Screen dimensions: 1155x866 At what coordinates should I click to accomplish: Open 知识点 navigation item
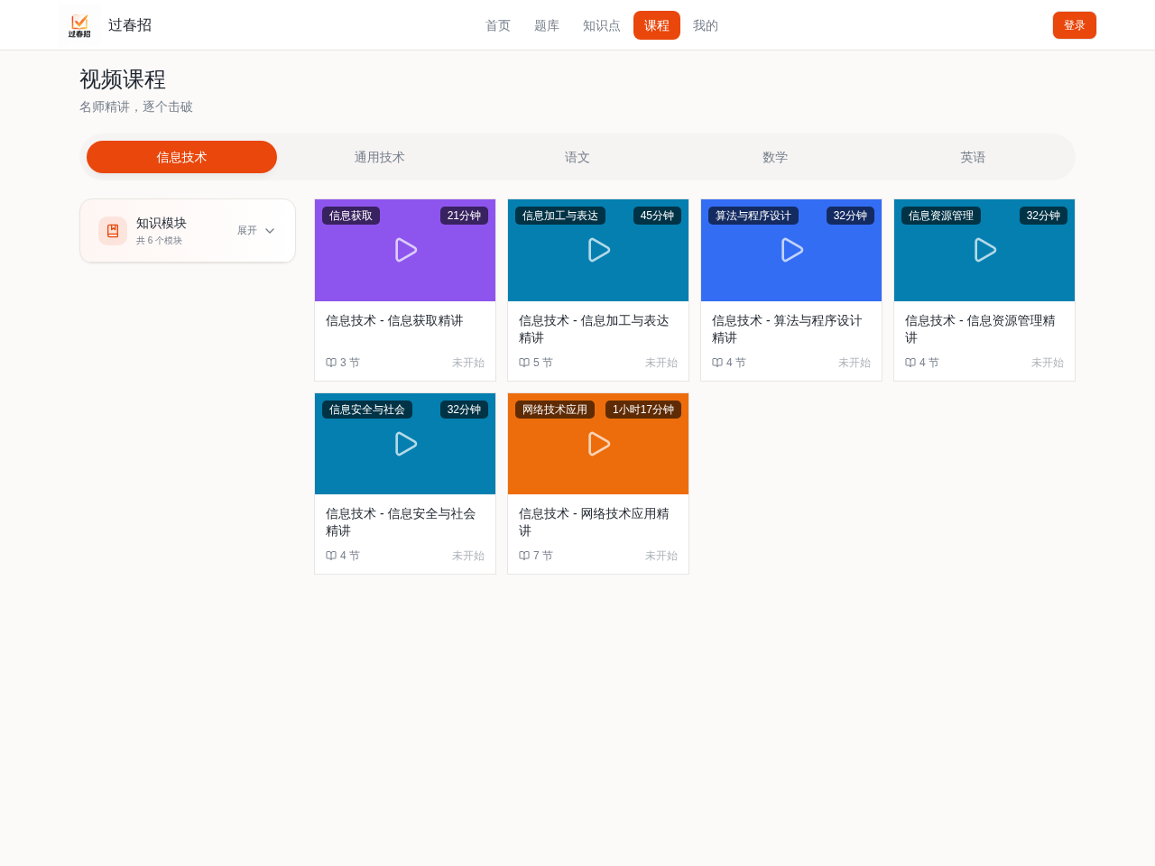pyautogui.click(x=602, y=25)
